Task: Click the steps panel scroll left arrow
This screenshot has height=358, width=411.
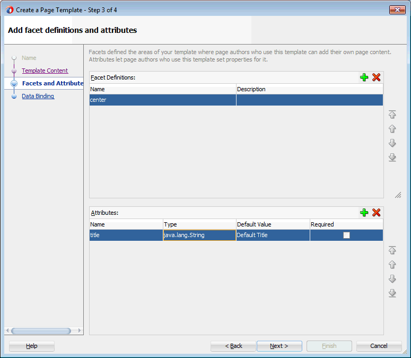Action: pyautogui.click(x=7, y=331)
